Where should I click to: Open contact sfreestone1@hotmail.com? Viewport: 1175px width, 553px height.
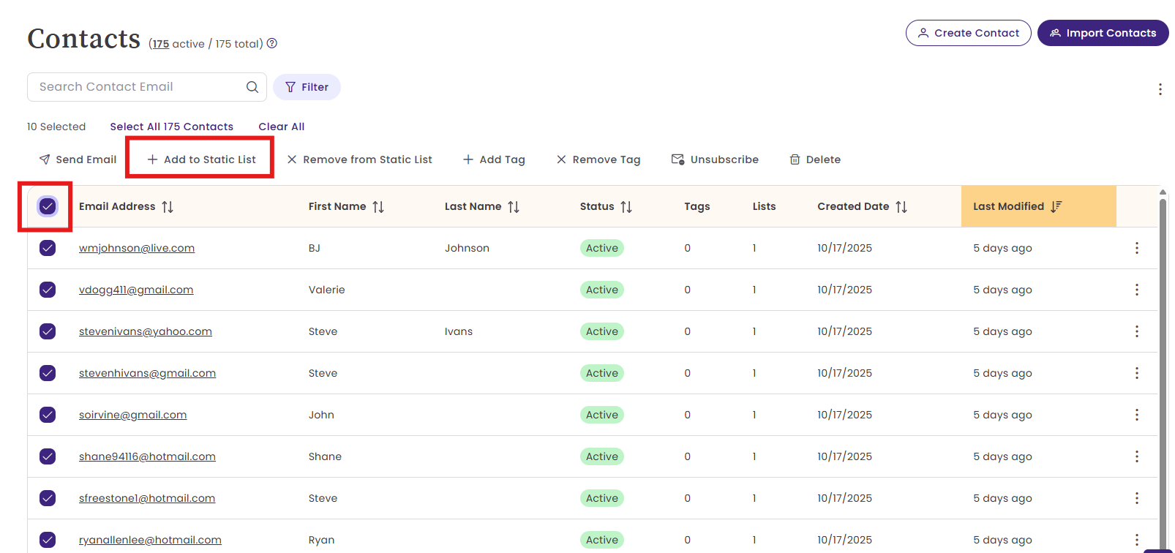(x=147, y=498)
